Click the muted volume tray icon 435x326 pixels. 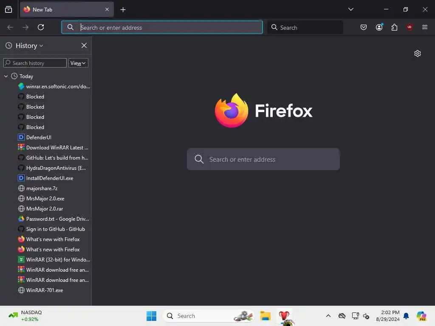tap(366, 316)
